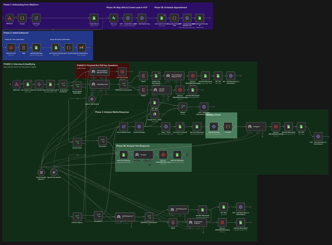
Task: Open the AI Transform node
Action: tap(39, 84)
